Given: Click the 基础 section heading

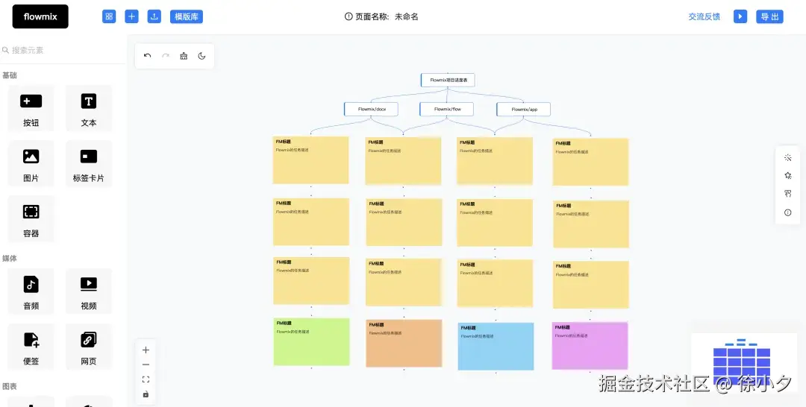Looking at the screenshot, I should tap(9, 75).
